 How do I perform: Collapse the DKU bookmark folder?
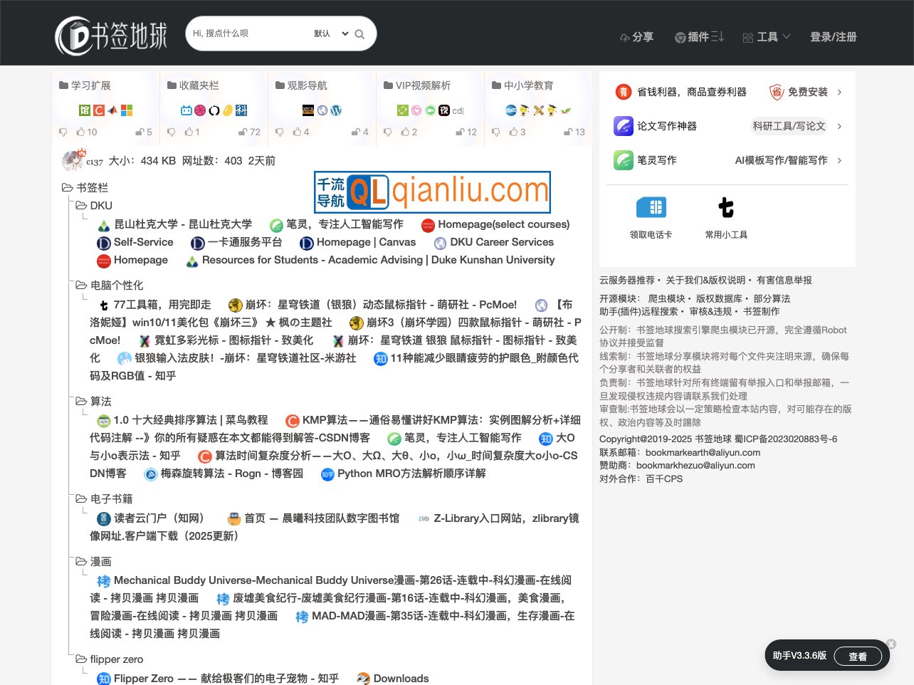pos(81,205)
